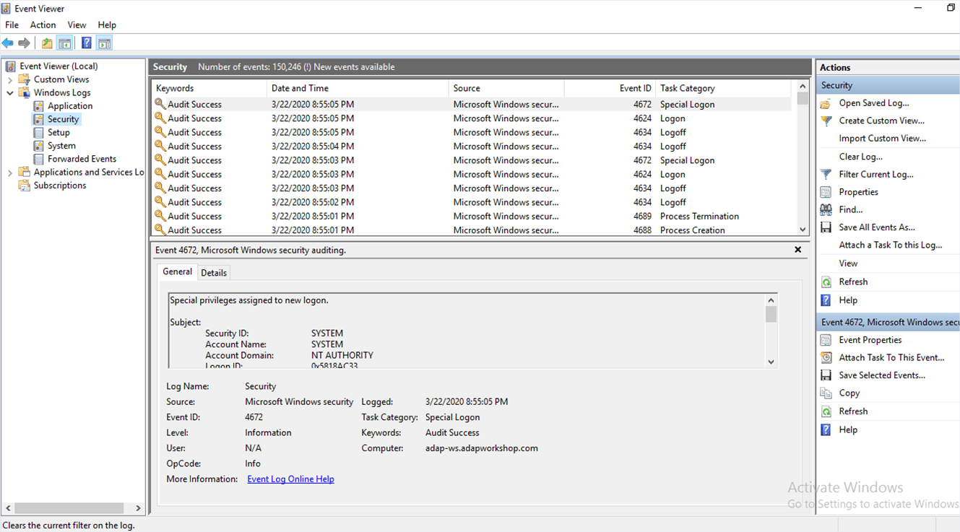The height and width of the screenshot is (532, 960).
Task: Open Event Properties in the Actions pane
Action: tap(870, 340)
